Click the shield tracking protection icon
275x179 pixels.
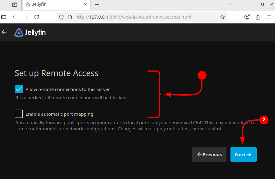point(61,17)
